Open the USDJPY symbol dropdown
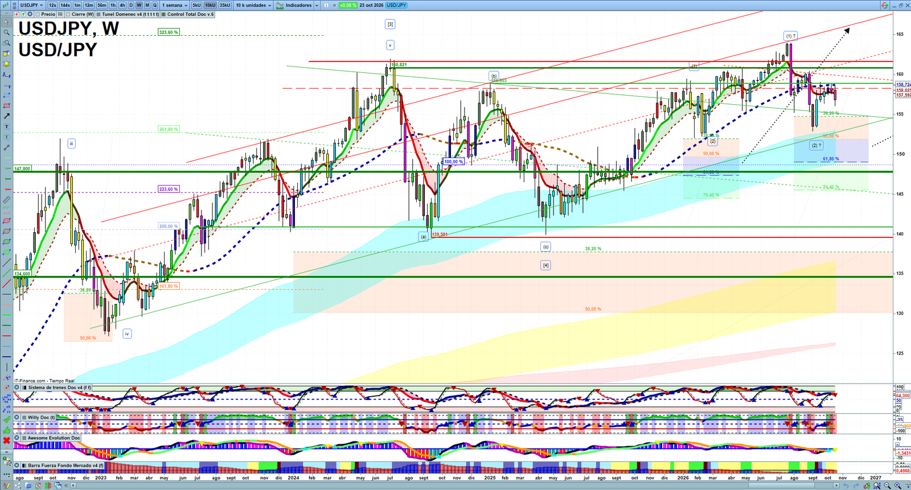 31,5
